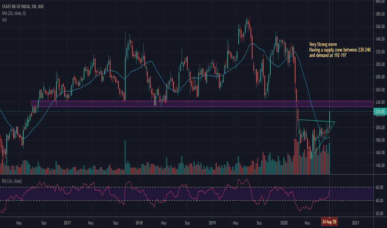Click the 140.00 price axis label
387x228 pixels.
tap(380, 165)
